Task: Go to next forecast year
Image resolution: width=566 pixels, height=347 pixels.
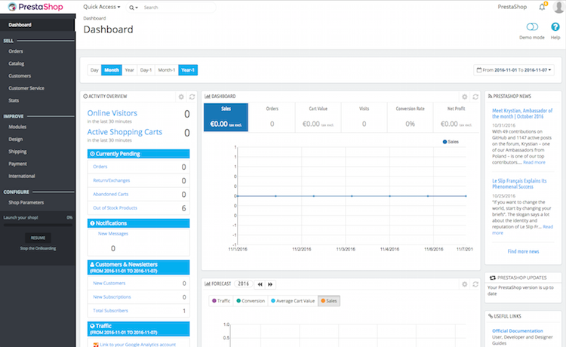Action: [271, 284]
